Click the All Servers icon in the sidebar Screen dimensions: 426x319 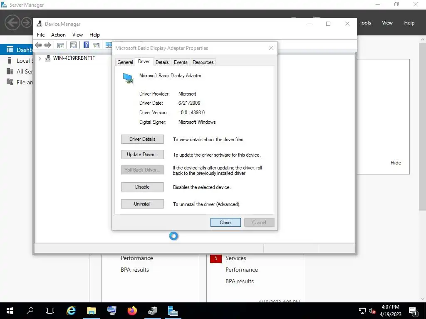10,71
